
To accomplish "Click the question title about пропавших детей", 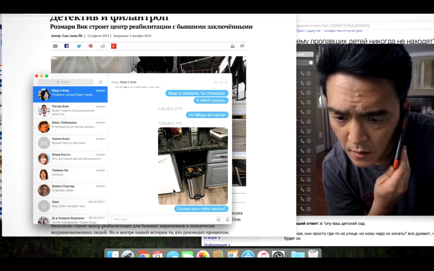I will tap(365, 41).
